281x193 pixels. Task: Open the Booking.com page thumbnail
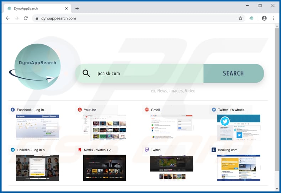[239, 168]
